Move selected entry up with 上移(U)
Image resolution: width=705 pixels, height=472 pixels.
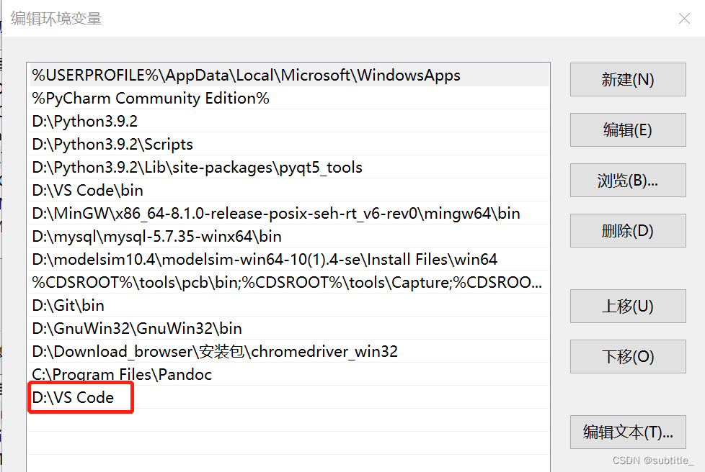coord(626,306)
